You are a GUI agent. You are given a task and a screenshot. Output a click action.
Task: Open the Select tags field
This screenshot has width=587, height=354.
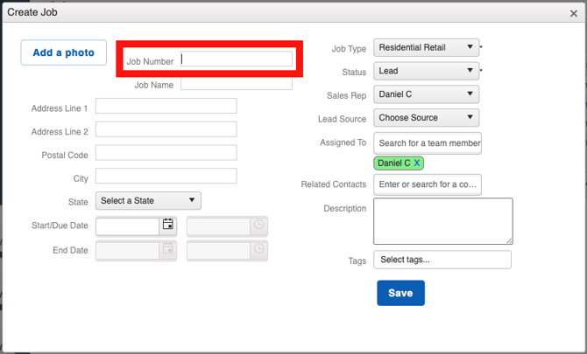click(442, 260)
